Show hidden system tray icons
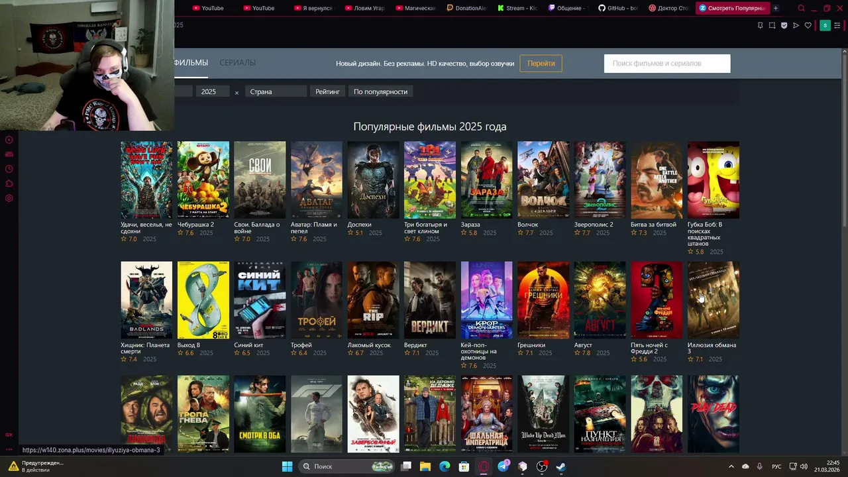Screen dimensions: 848x477 pos(731,466)
